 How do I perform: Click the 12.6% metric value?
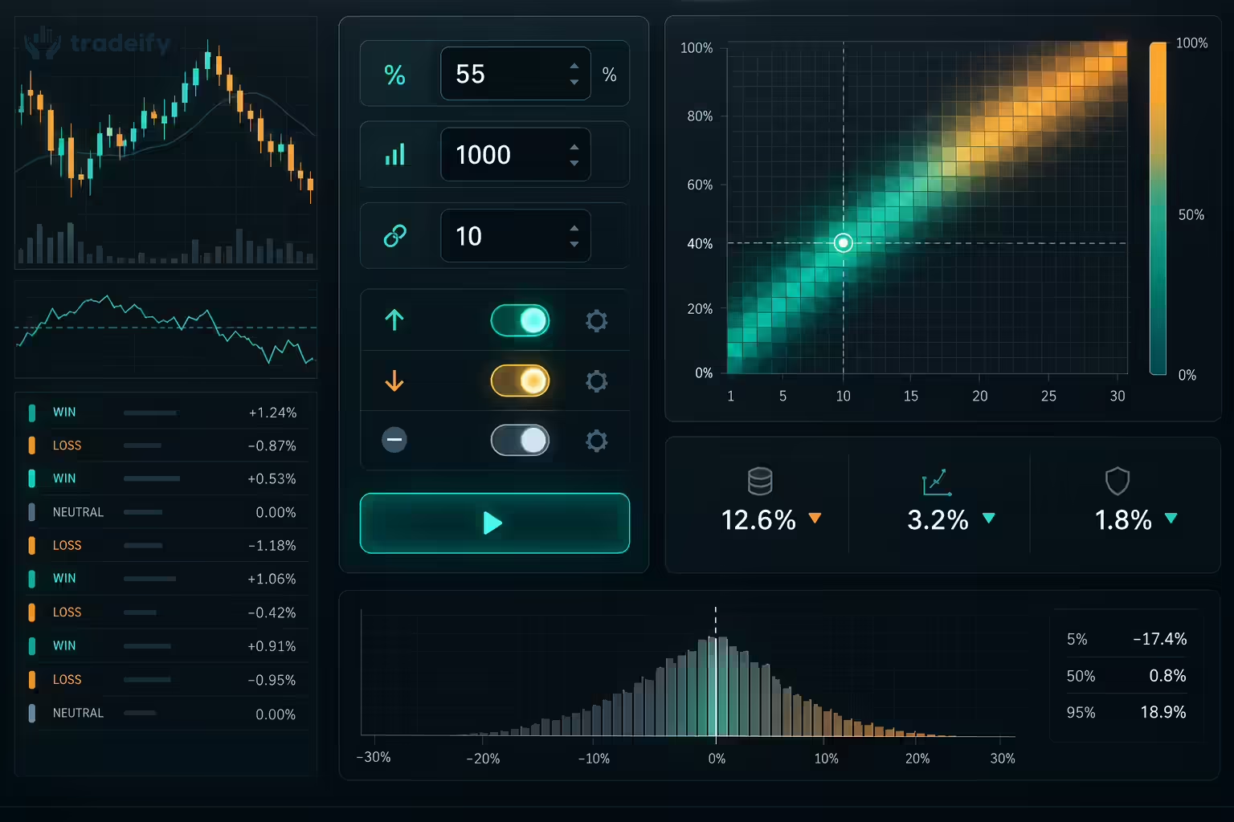click(758, 520)
